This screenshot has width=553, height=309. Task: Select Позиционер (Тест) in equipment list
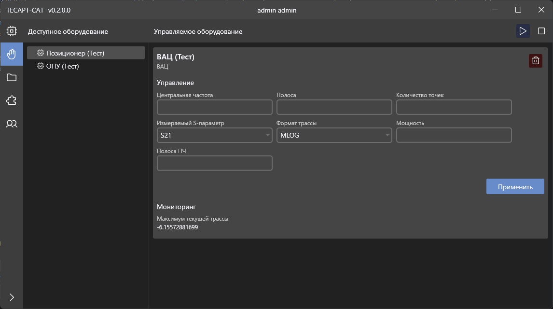tap(86, 53)
